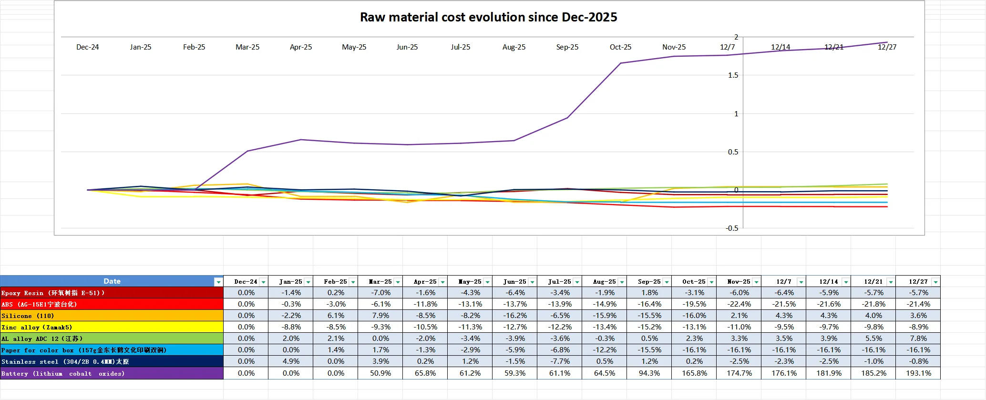Select the green AL alloy ADC 12 cell

[x=112, y=338]
